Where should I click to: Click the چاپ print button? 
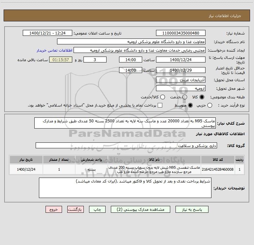point(97,209)
